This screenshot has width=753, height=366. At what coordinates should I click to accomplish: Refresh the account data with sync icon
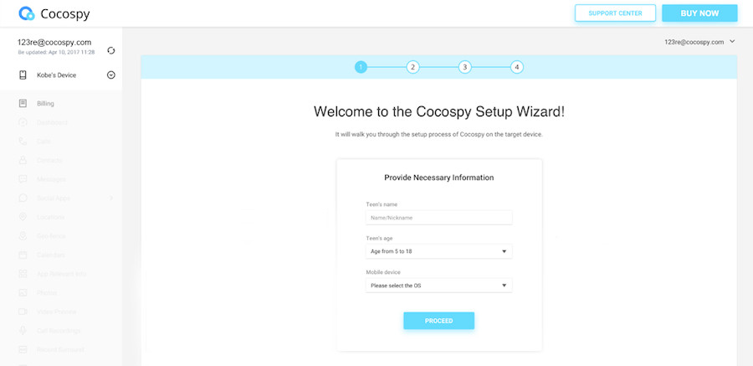click(x=111, y=50)
